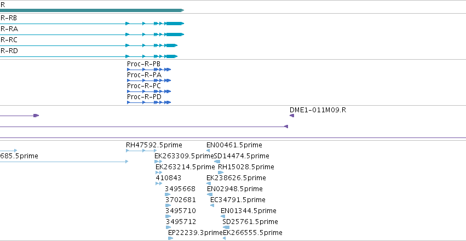The image size is (466, 241).
Task: Select the RH15028.5prime EST label
Action: pos(246,167)
